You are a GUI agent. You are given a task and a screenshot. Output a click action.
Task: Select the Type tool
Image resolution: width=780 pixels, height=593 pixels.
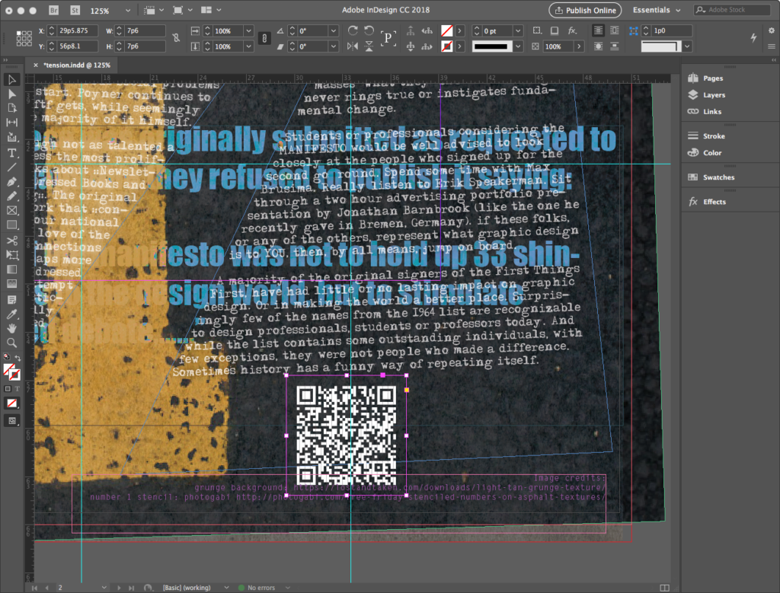tap(12, 152)
